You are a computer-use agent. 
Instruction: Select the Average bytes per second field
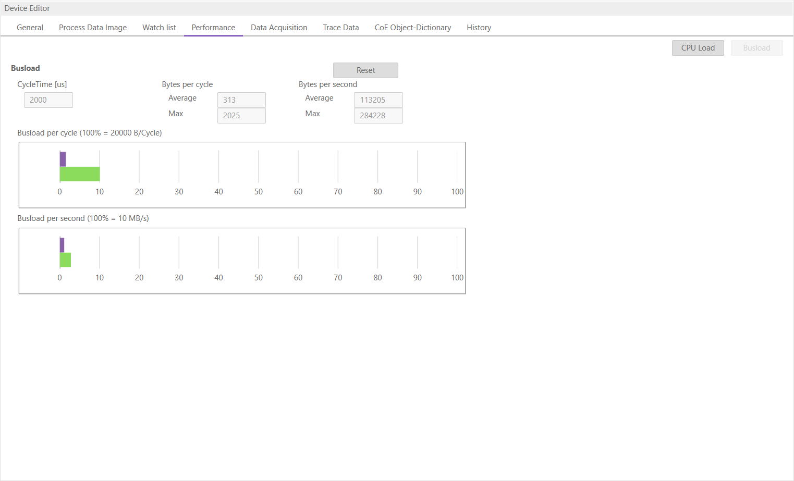(378, 100)
